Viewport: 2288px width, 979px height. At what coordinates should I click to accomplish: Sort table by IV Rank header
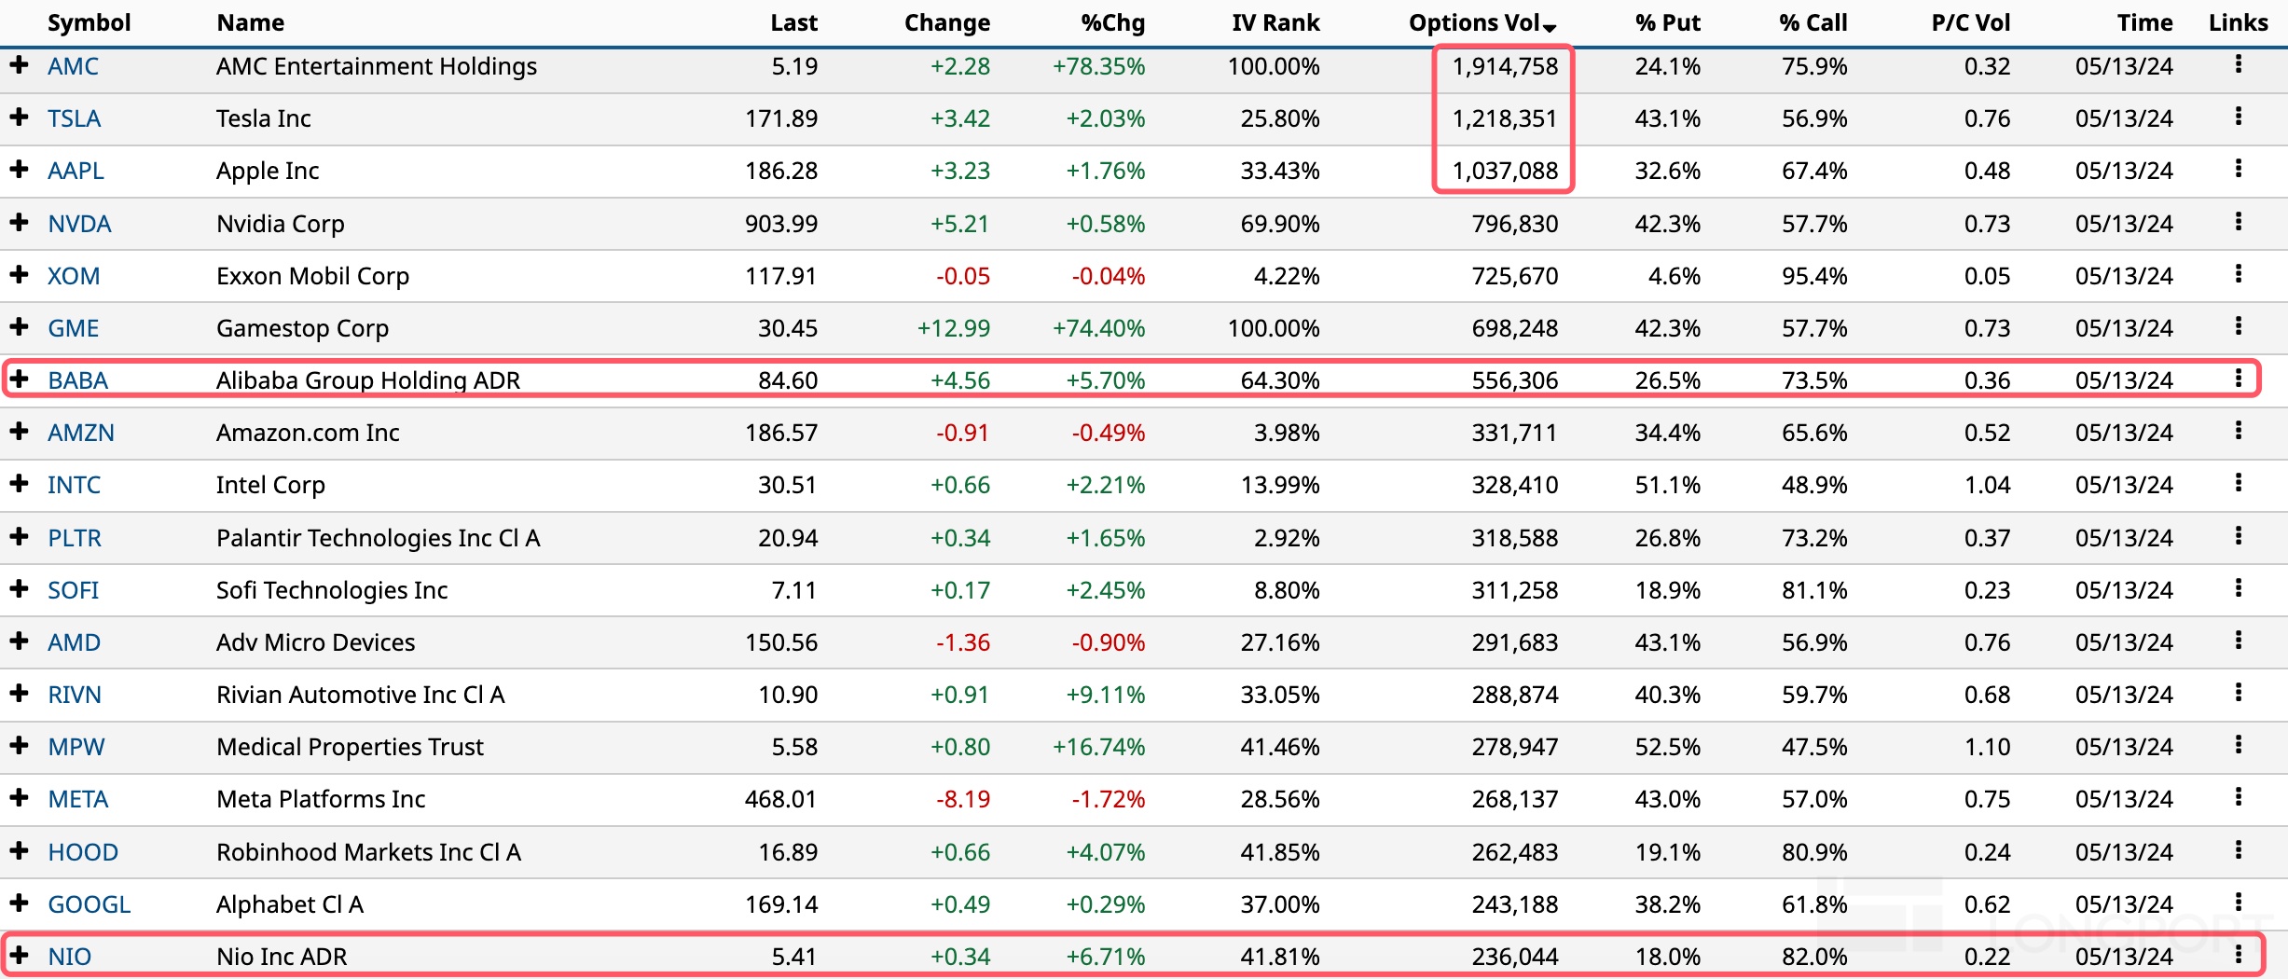(x=1275, y=23)
